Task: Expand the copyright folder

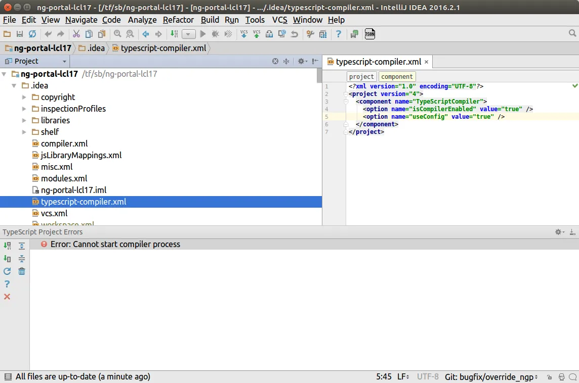Action: [x=24, y=97]
